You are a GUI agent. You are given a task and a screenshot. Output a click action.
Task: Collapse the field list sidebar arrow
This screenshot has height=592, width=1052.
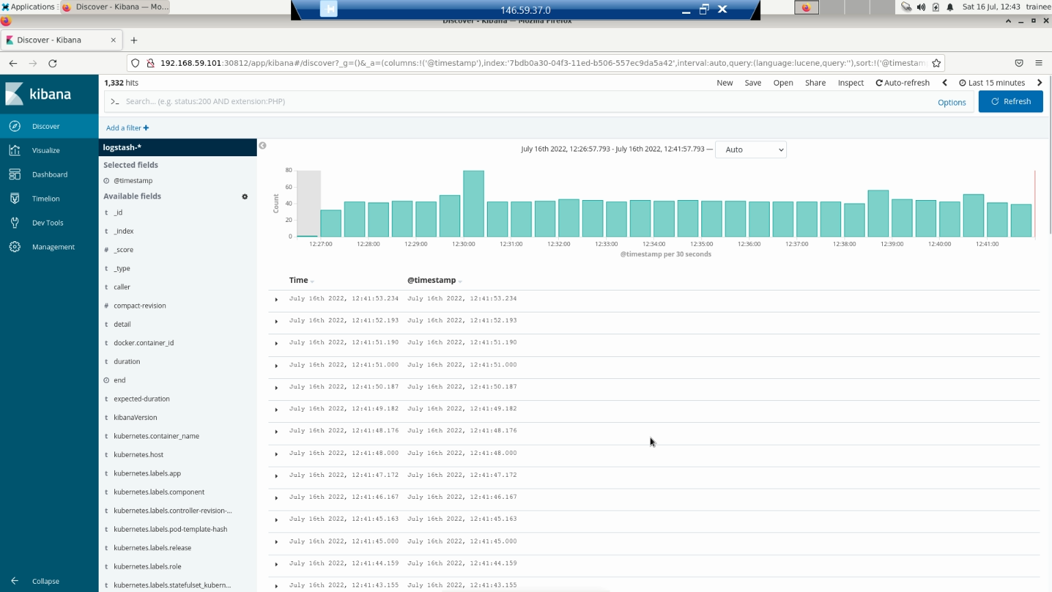click(262, 146)
